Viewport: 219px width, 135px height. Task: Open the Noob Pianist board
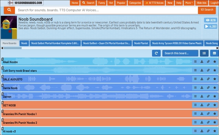pyautogui.click(x=141, y=43)
